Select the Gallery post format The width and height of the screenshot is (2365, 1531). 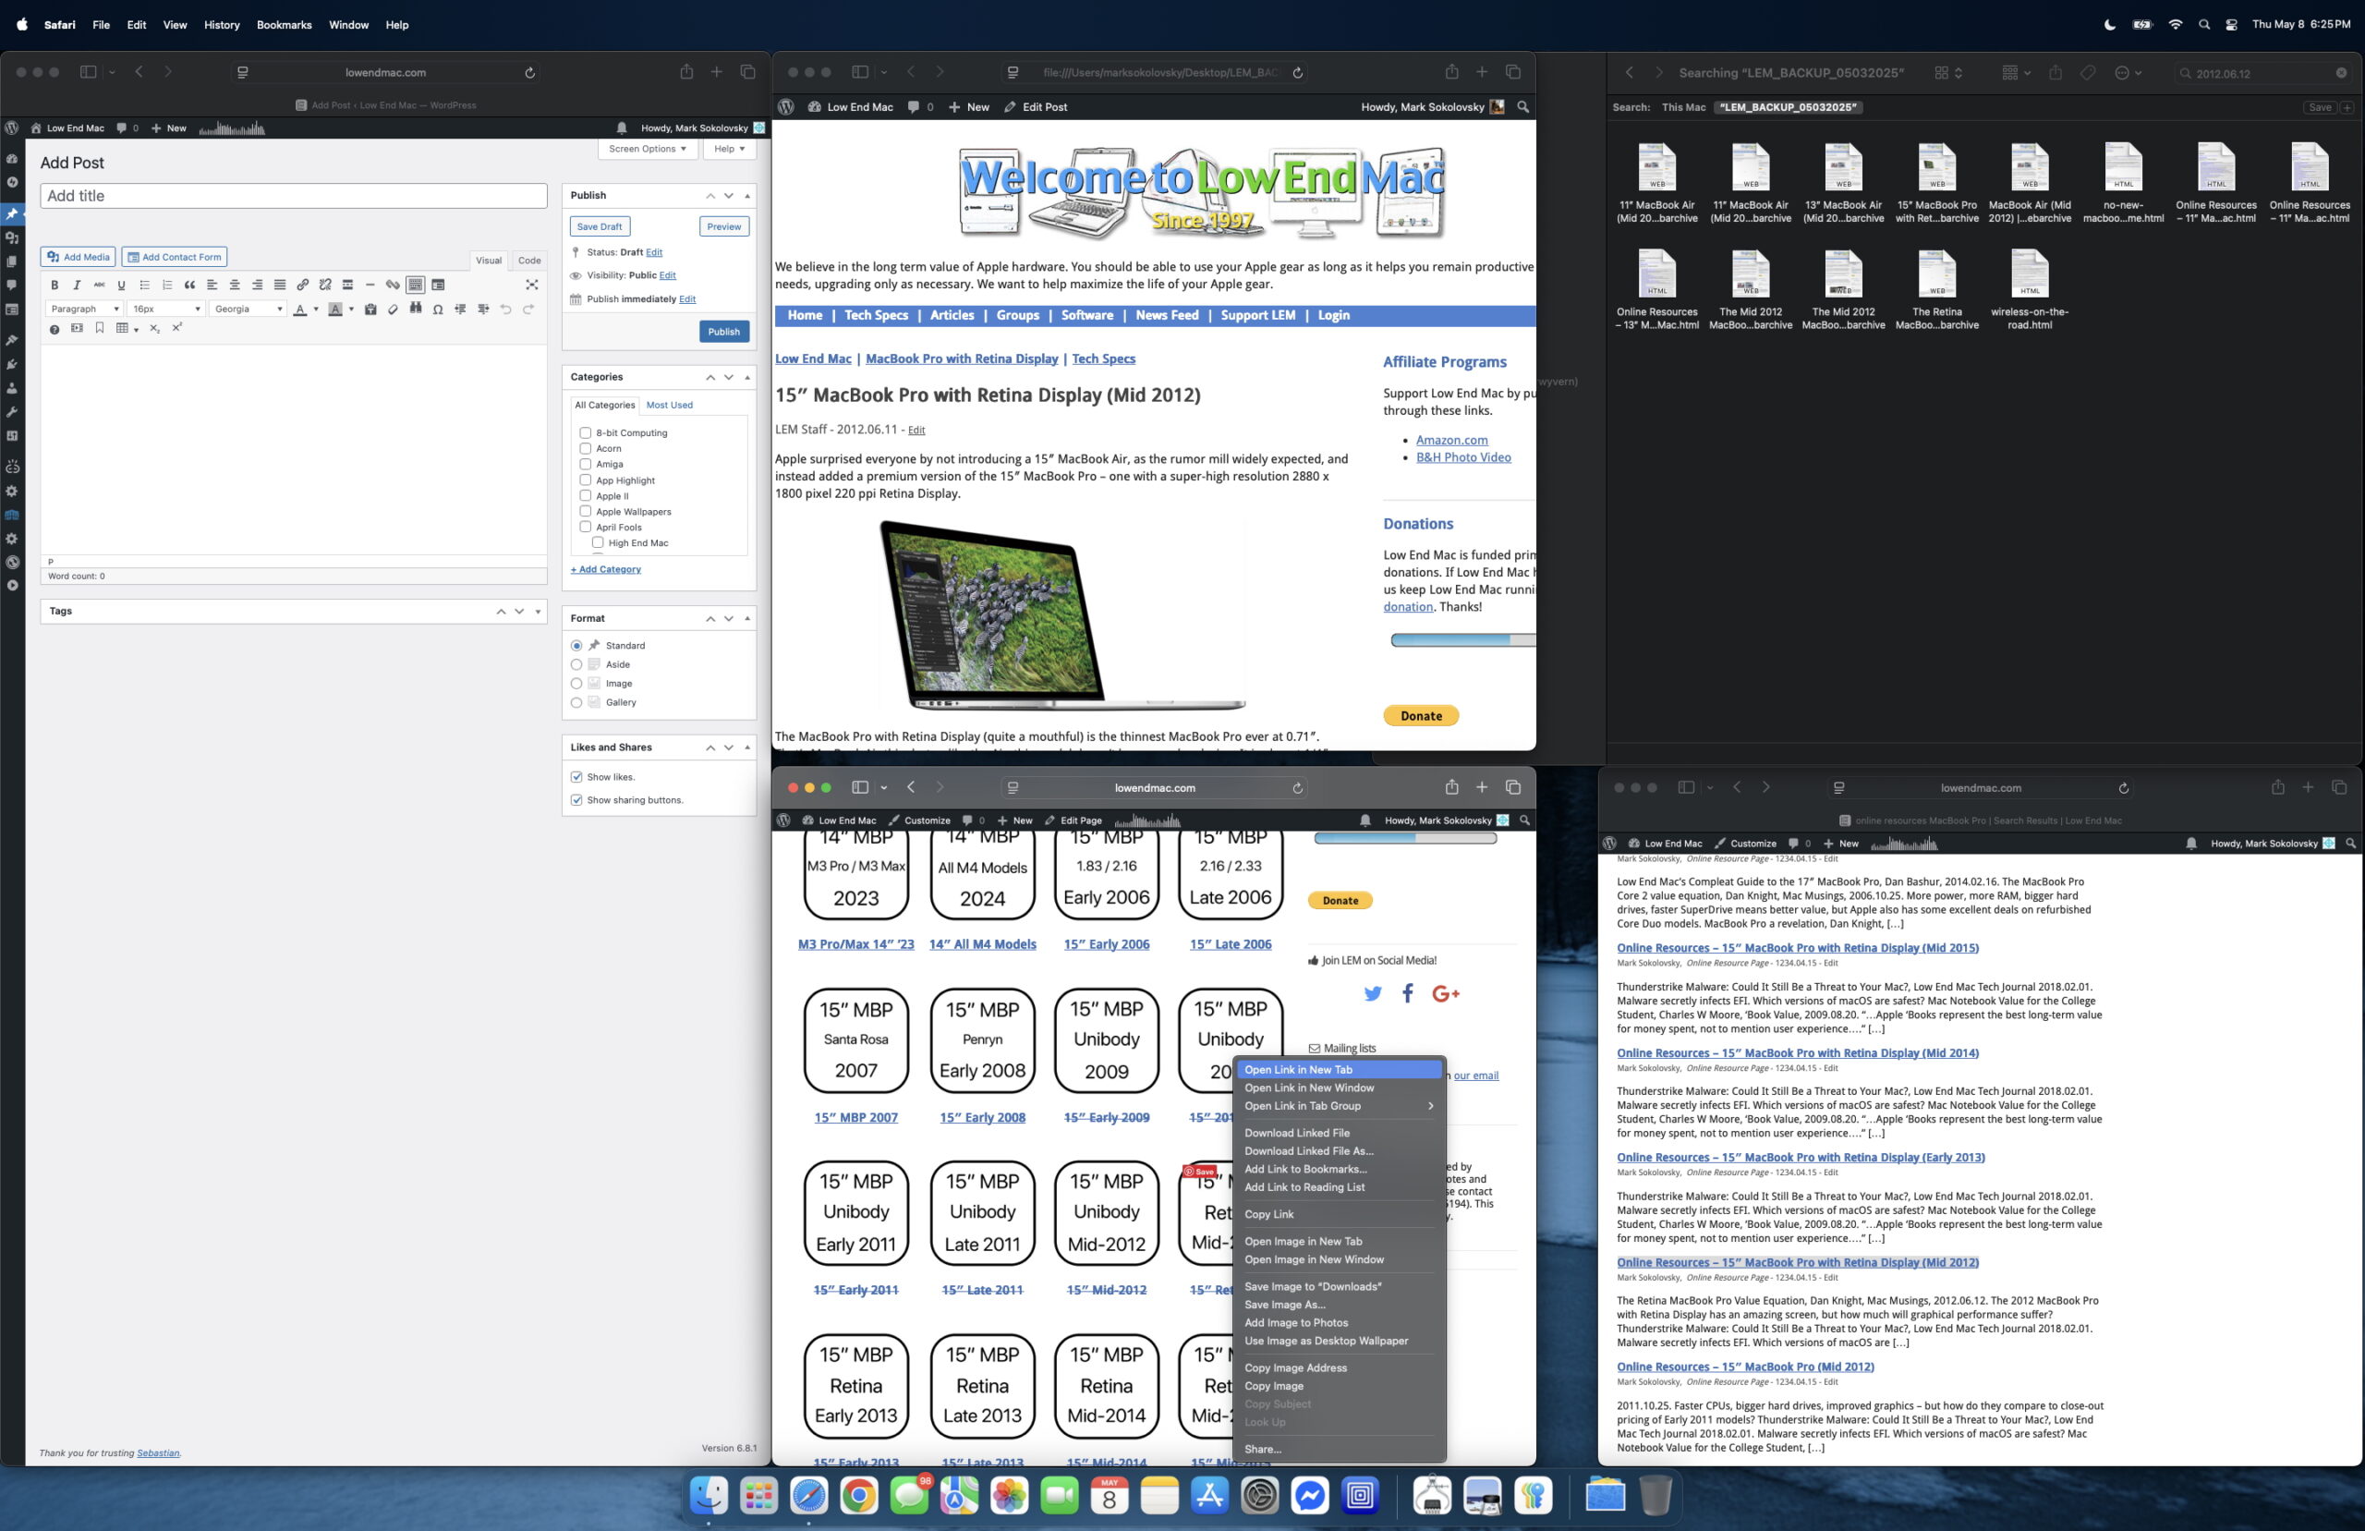point(576,703)
